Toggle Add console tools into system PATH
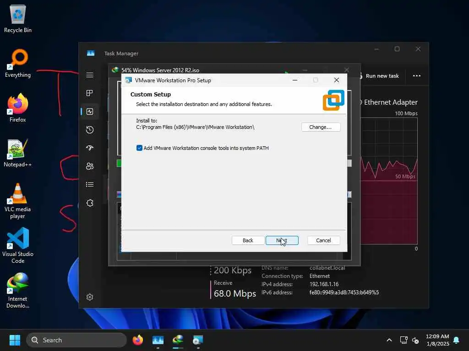Image resolution: width=469 pixels, height=351 pixels. pyautogui.click(x=139, y=148)
